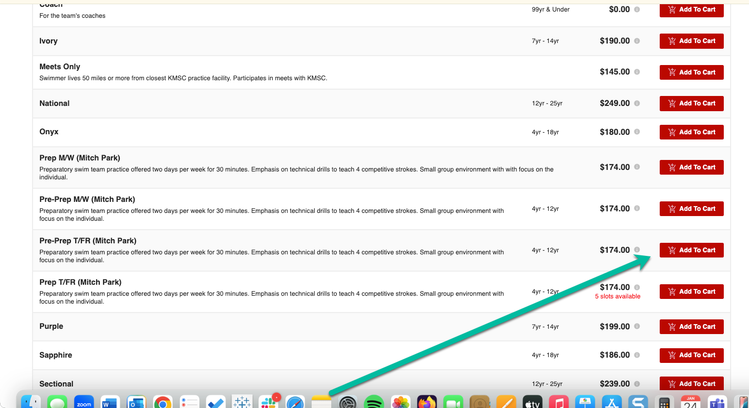Click the info icon beside Ivory's $190.00 price
The width and height of the screenshot is (749, 408).
(637, 41)
